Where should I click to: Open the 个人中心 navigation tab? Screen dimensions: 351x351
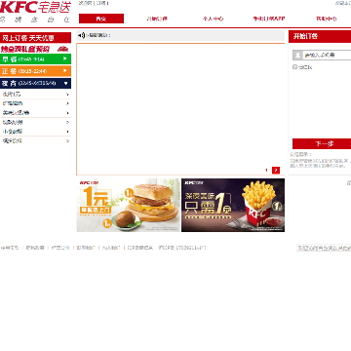point(213,19)
